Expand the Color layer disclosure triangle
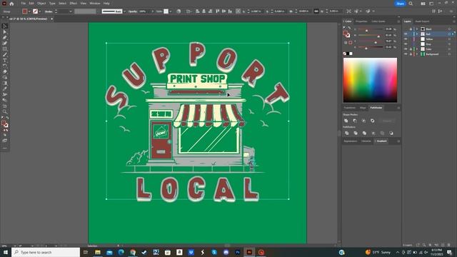 pyautogui.click(x=417, y=49)
